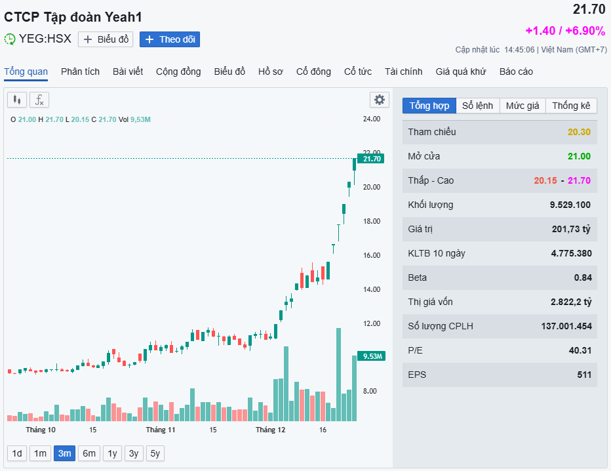
Task: Open the fx indicators icon
Action: pos(39,100)
